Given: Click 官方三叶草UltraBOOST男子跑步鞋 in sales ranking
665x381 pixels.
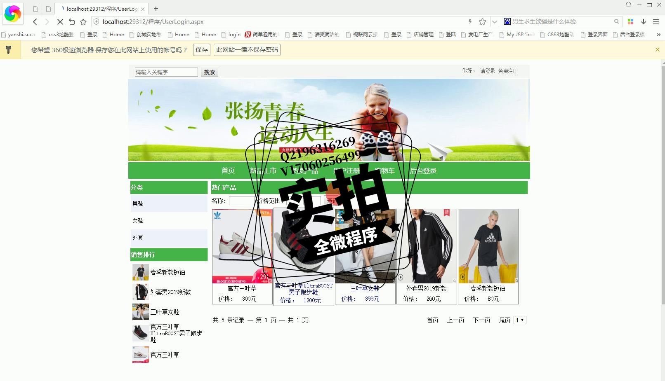Looking at the screenshot, I should 176,333.
